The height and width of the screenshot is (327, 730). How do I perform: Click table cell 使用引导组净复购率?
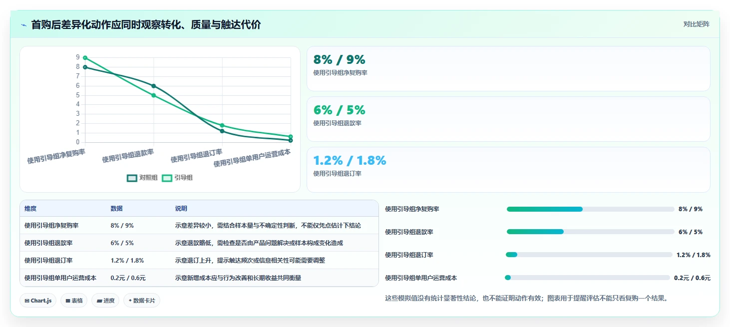pos(51,226)
